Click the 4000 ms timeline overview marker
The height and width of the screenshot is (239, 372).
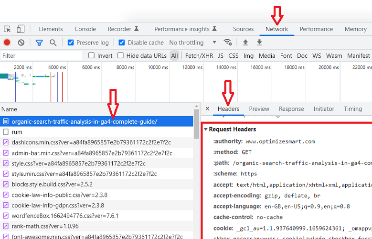tap(57, 67)
